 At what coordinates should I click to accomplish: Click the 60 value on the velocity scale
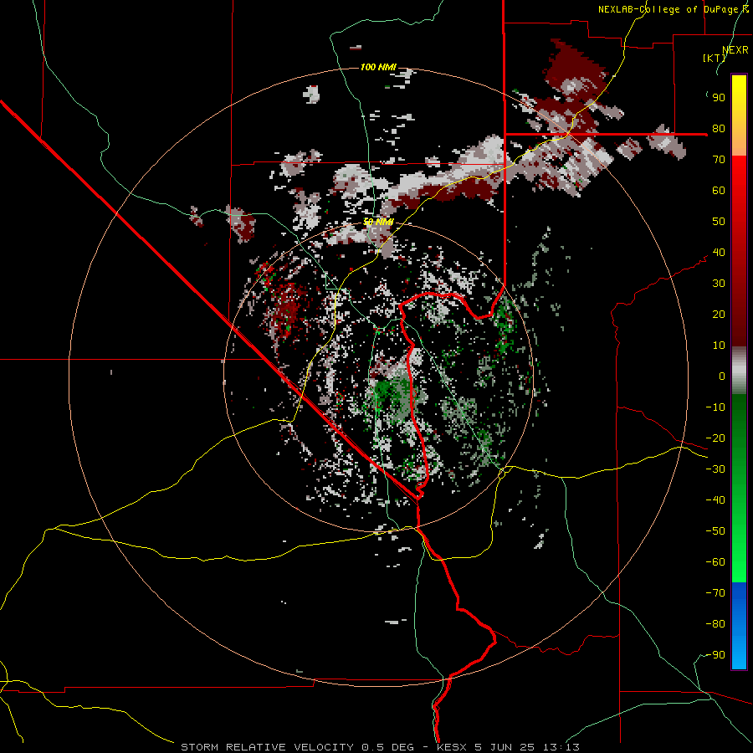719,191
